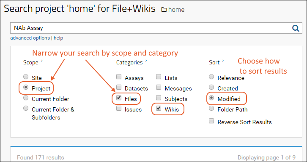Check the Messages category box
The height and width of the screenshot is (162, 307).
[x=159, y=87]
